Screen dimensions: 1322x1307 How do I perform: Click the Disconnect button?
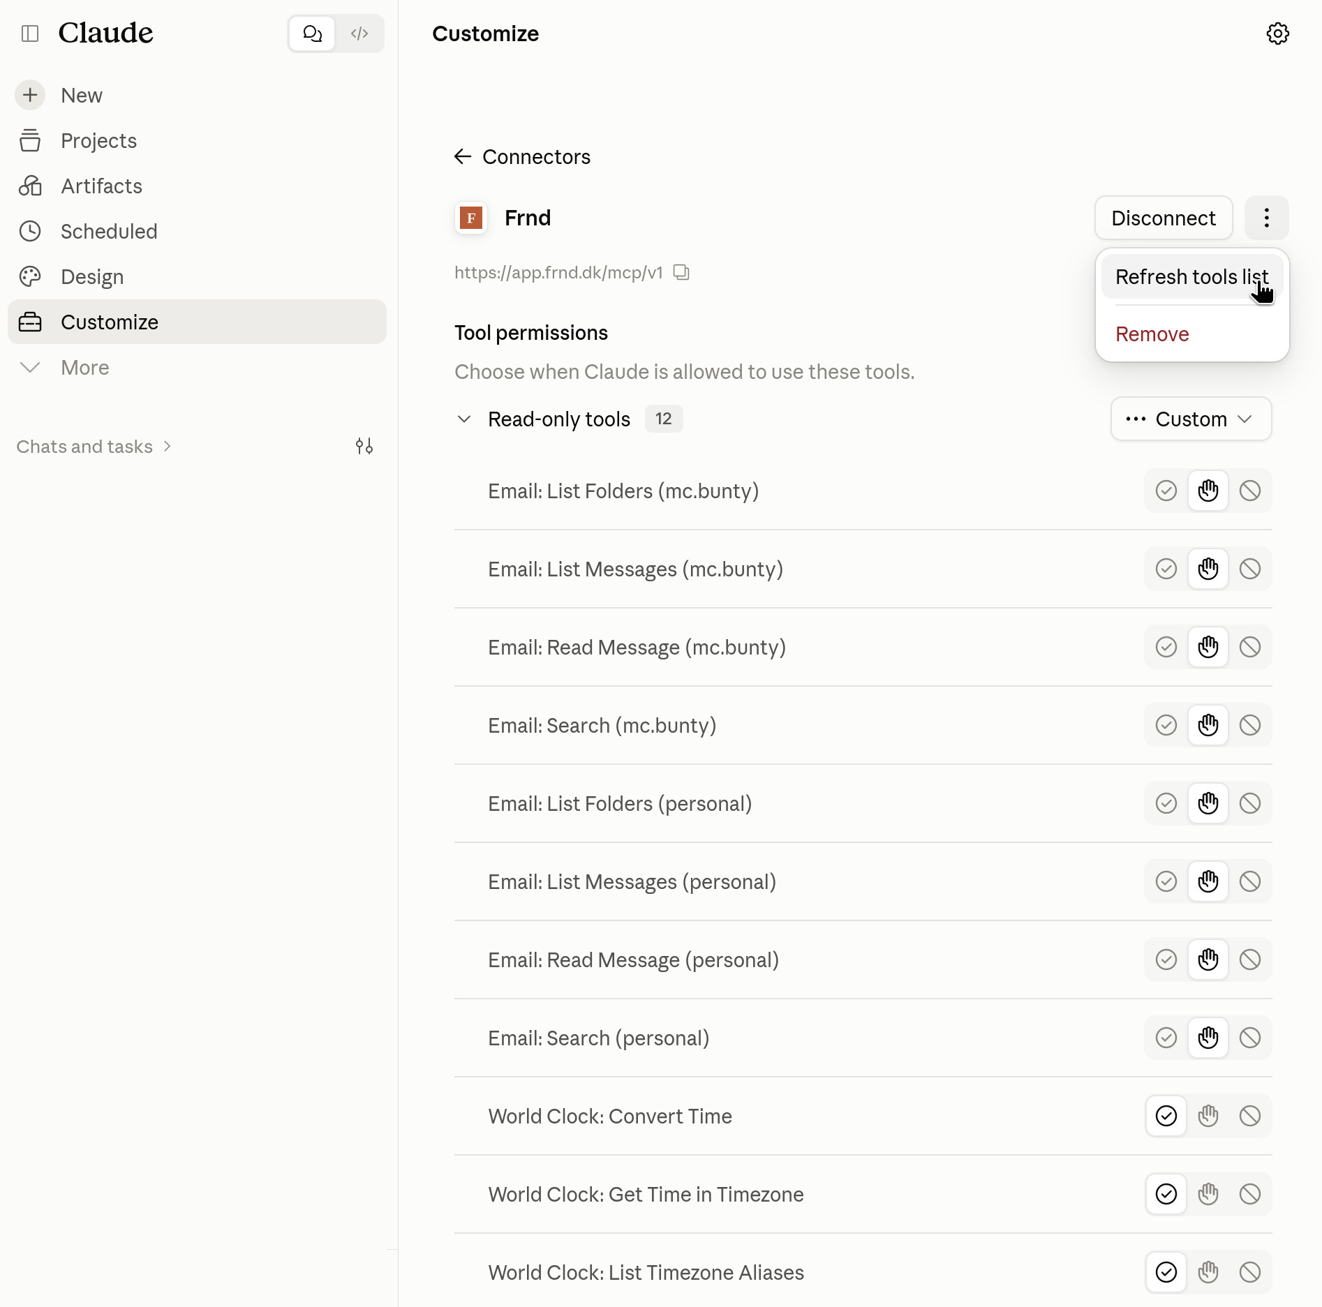pos(1164,218)
